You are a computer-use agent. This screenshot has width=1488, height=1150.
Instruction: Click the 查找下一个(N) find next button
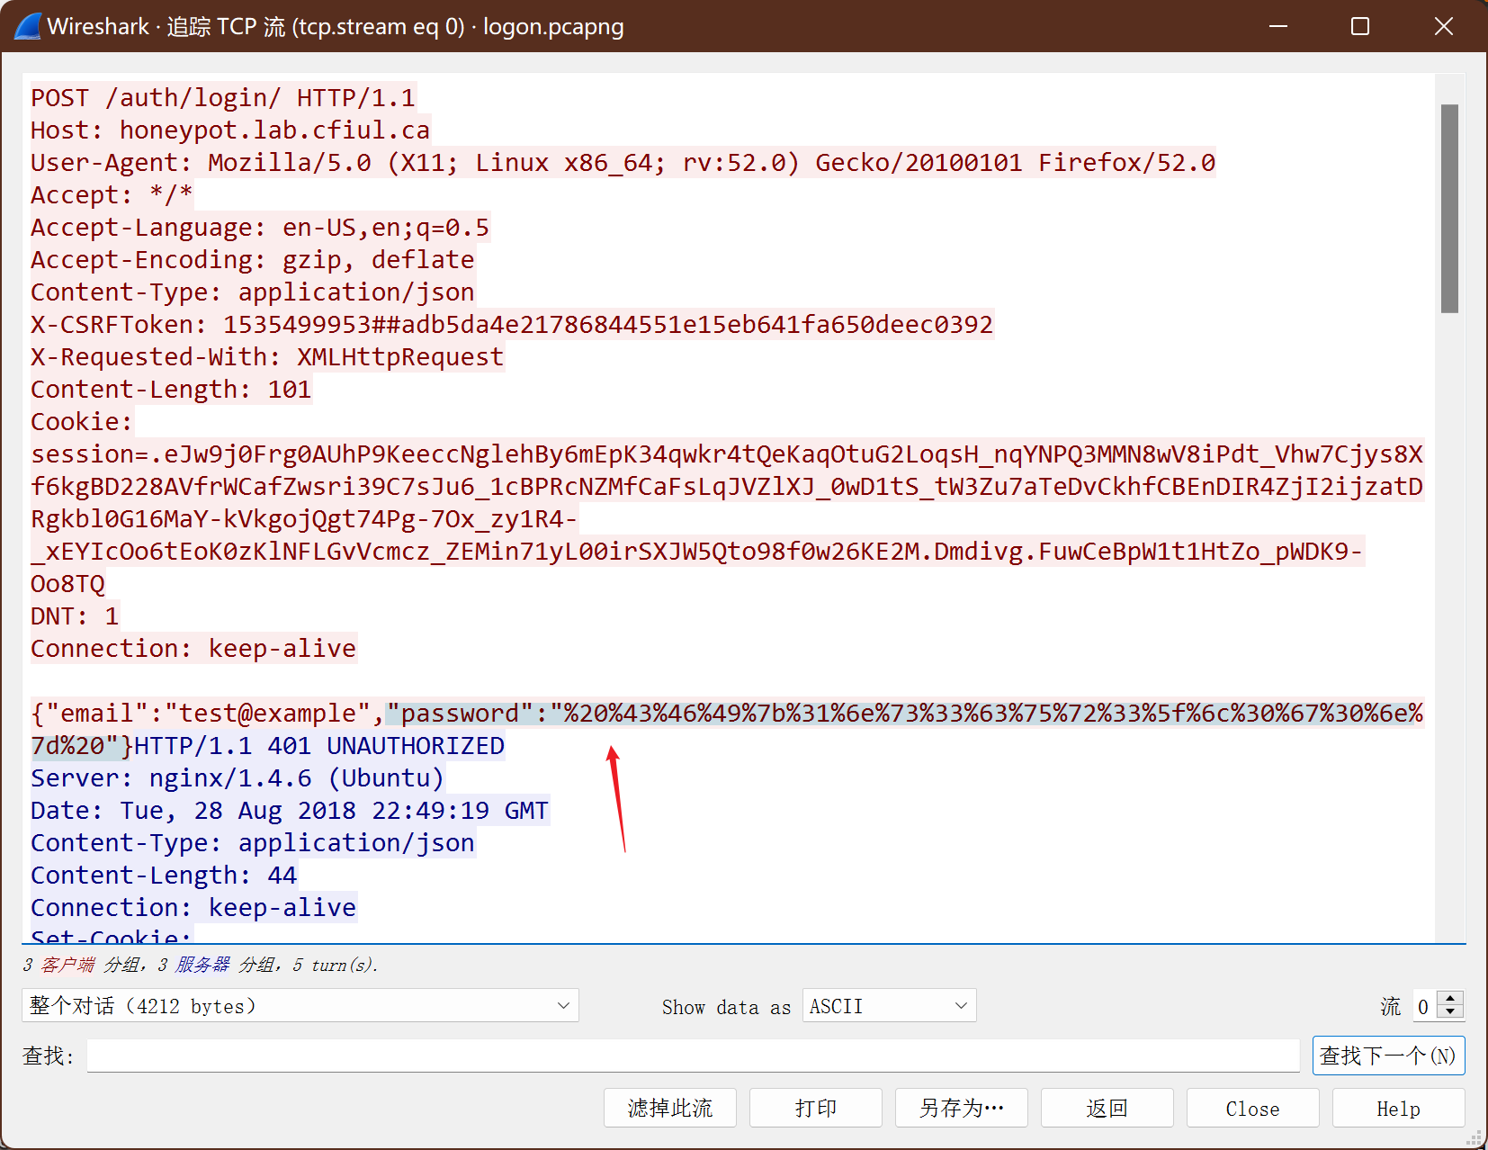pos(1388,1056)
